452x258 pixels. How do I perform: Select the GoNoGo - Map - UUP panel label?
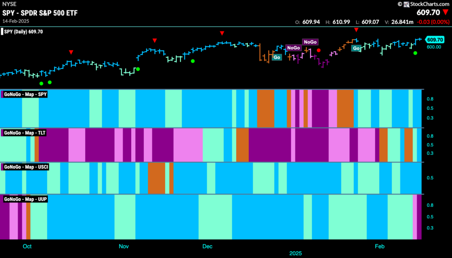25,199
